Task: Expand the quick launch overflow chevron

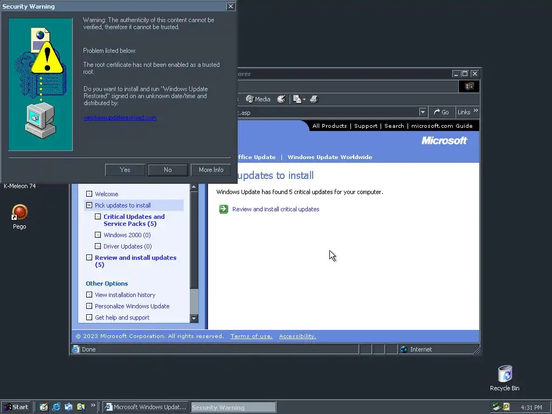Action: (x=93, y=405)
